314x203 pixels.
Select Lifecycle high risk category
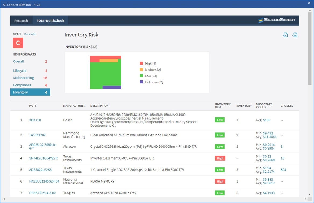pos(20,71)
